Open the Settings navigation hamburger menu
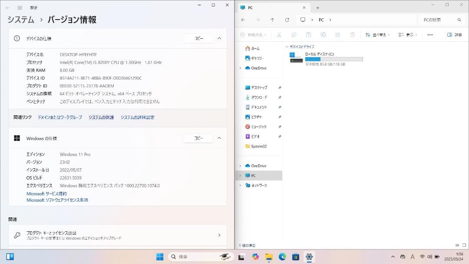This screenshot has width=469, height=264. 19,7
